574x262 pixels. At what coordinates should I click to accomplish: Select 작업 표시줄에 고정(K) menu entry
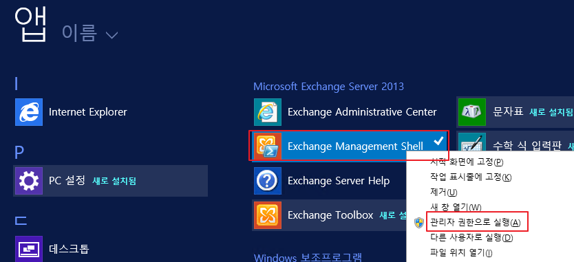[471, 177]
